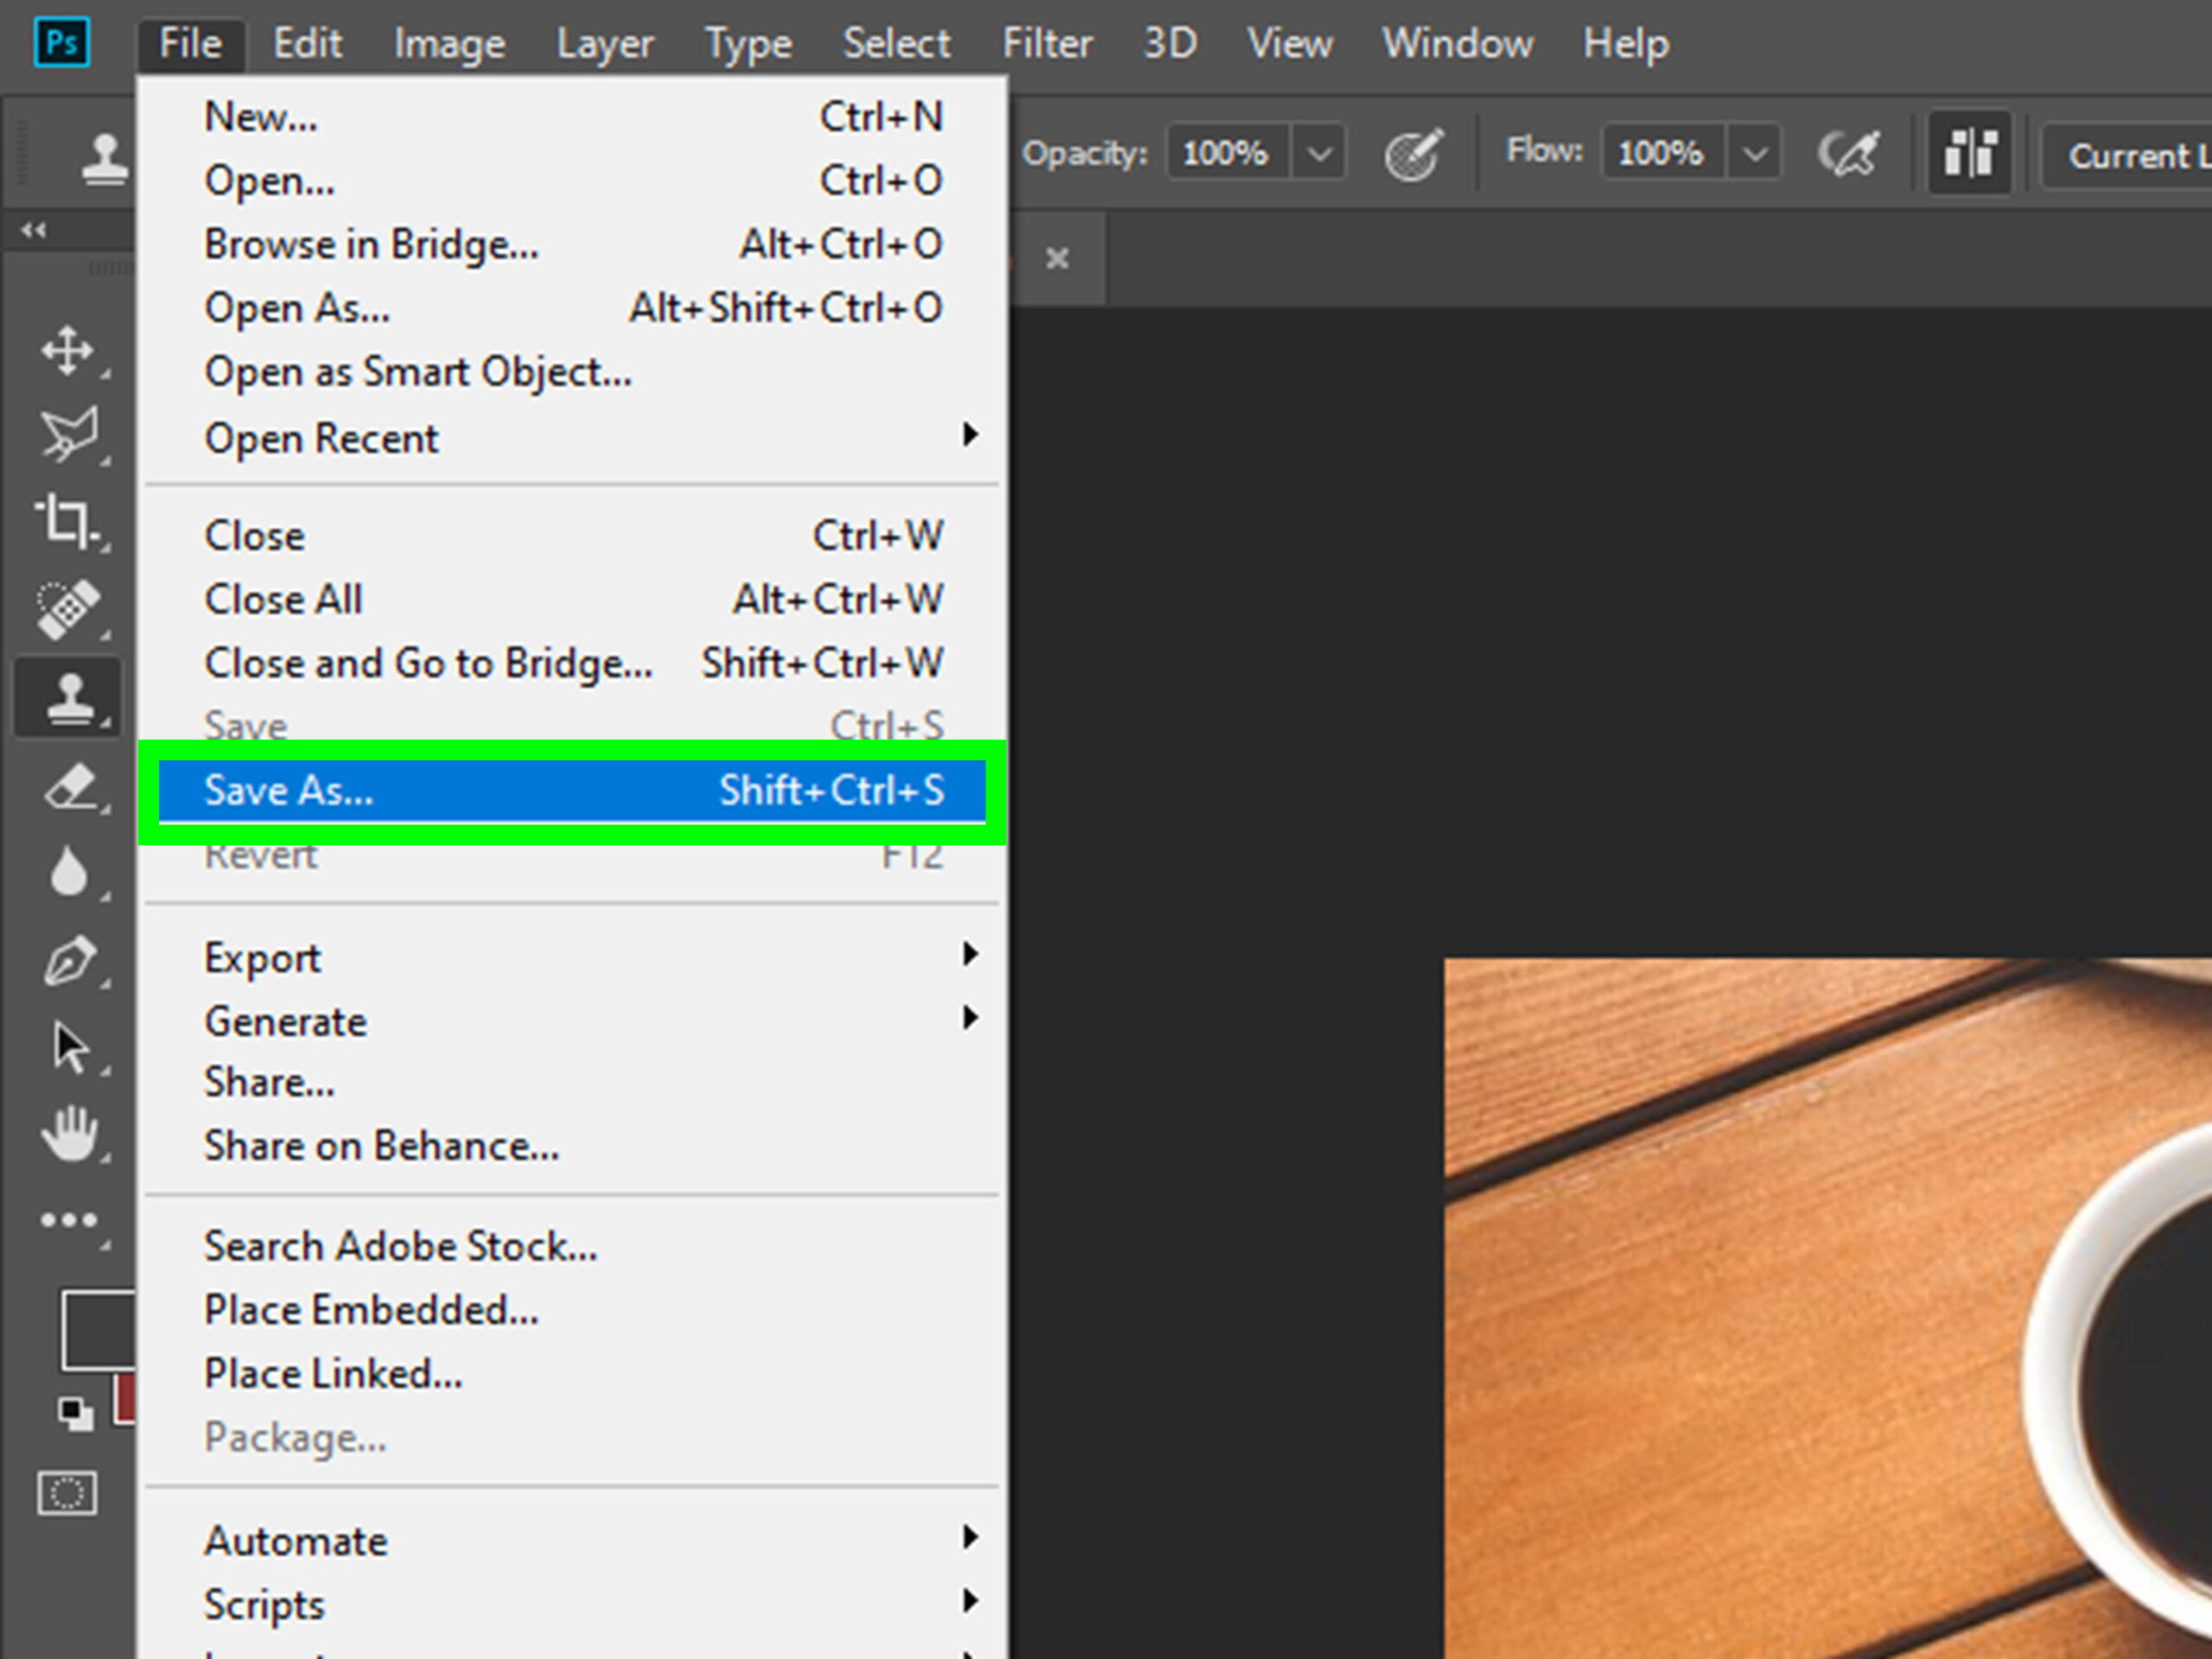Select the Path Selection arrow tool
The width and height of the screenshot is (2212, 1659).
pyautogui.click(x=69, y=1048)
